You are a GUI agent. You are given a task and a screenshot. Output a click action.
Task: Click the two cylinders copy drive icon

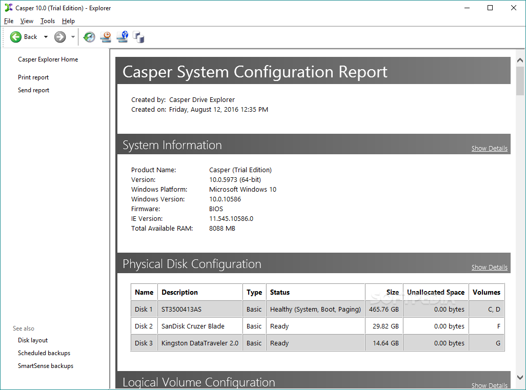138,37
